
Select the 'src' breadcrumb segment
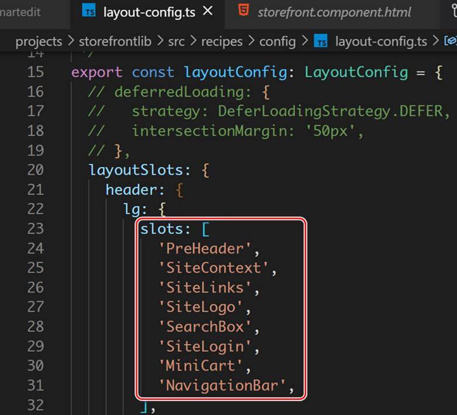pos(176,42)
